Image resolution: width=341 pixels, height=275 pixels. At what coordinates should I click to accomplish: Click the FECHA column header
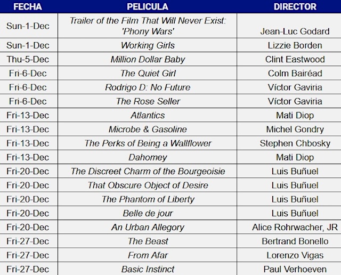click(28, 6)
